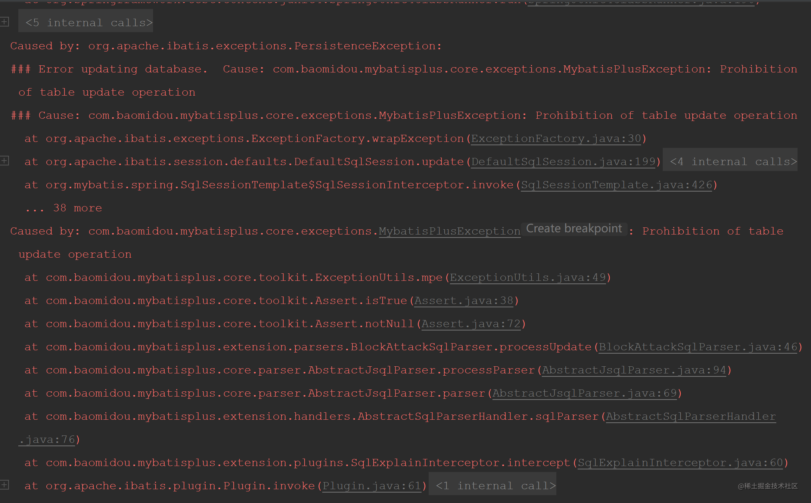Open ExceptionUtils.java:49 link
The height and width of the screenshot is (503, 811).
528,277
